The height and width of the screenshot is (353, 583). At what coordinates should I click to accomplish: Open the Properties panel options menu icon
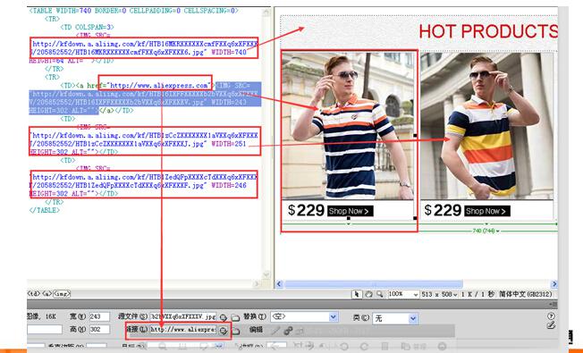coord(554,304)
